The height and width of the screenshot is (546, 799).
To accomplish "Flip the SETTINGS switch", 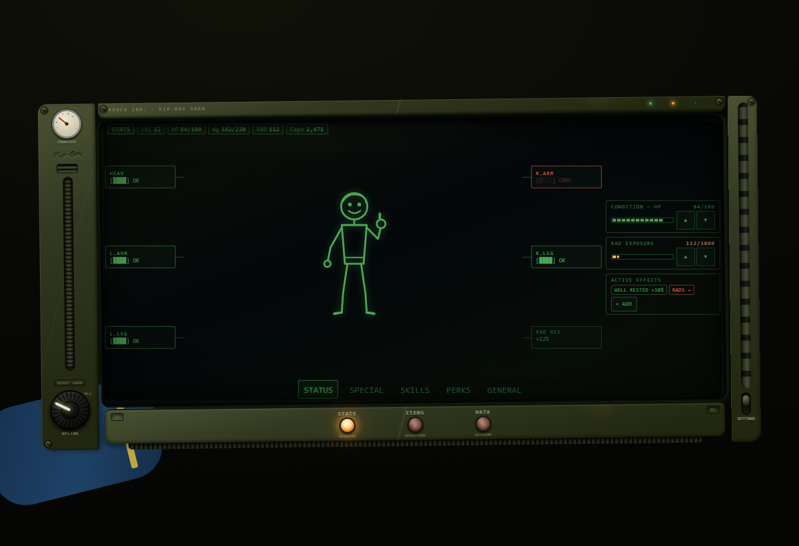I will pos(746,404).
